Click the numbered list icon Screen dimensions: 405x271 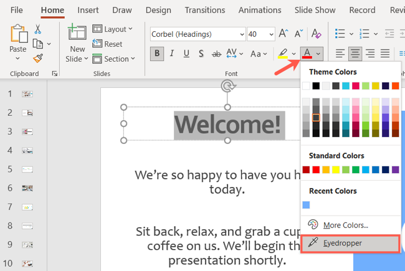click(x=364, y=34)
